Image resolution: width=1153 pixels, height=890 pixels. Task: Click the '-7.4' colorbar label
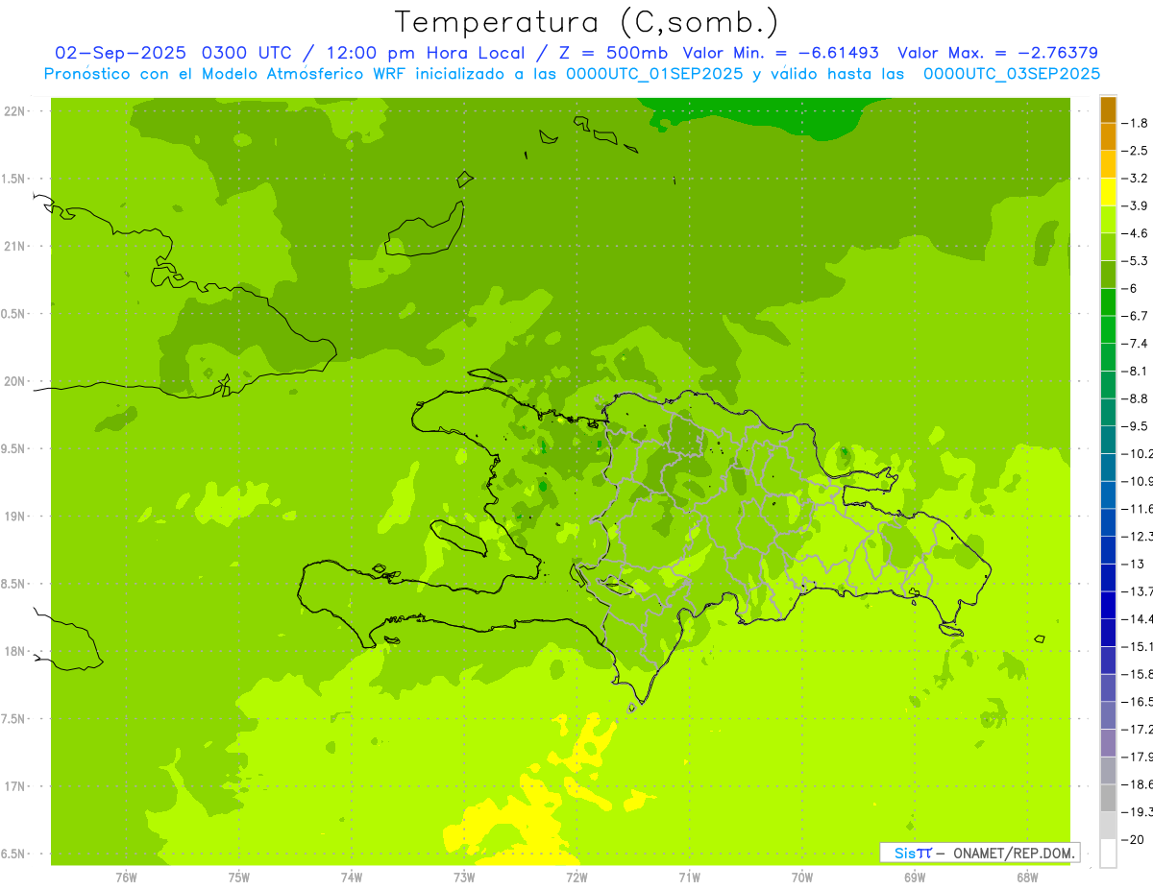click(x=1134, y=344)
